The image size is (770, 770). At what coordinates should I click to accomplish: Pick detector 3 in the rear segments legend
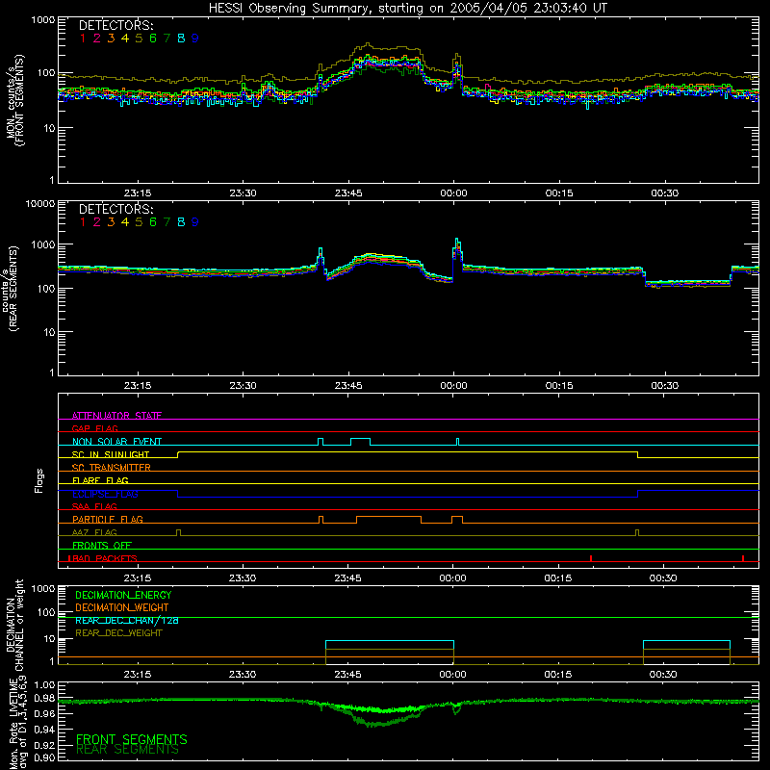click(111, 222)
